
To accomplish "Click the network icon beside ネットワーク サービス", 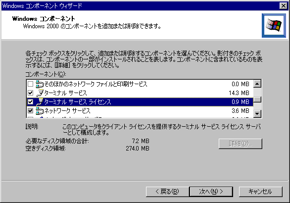I will (x=40, y=111).
